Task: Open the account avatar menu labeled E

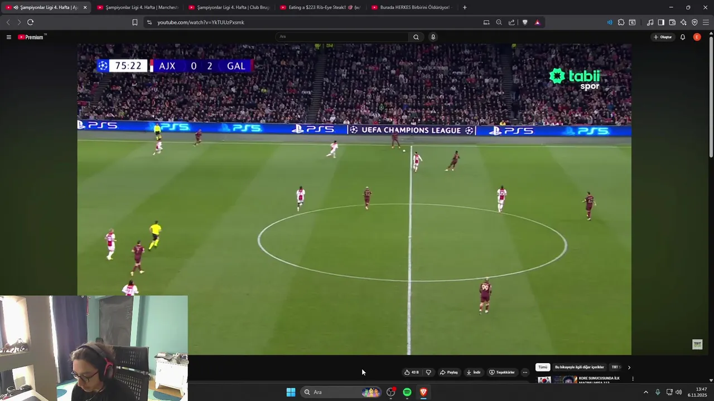Action: [x=697, y=37]
